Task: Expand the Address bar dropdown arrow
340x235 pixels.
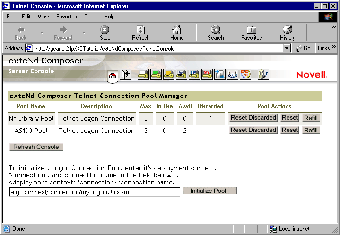Action: (287, 48)
